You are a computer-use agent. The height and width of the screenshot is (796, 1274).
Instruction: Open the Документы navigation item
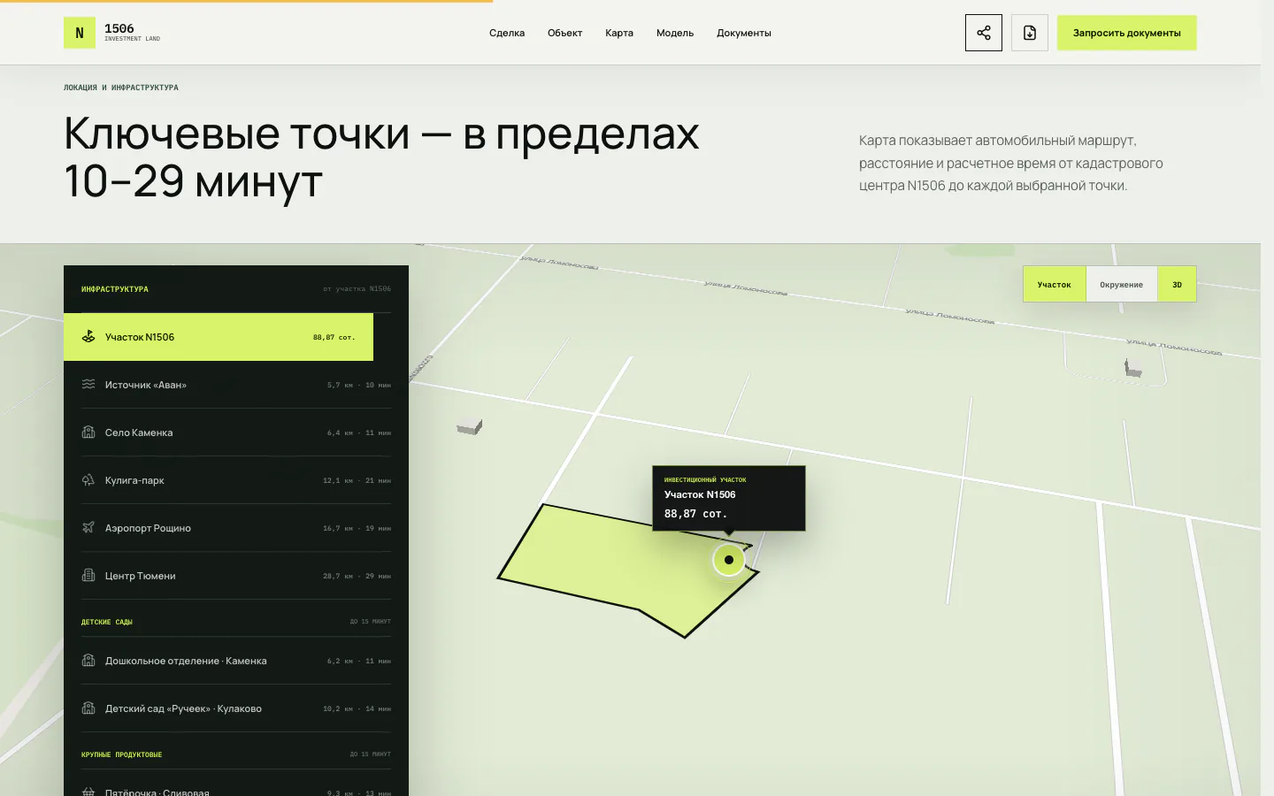click(x=744, y=33)
